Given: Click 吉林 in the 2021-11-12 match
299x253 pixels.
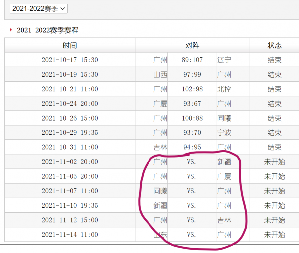Looking at the screenshot, I should tap(224, 220).
